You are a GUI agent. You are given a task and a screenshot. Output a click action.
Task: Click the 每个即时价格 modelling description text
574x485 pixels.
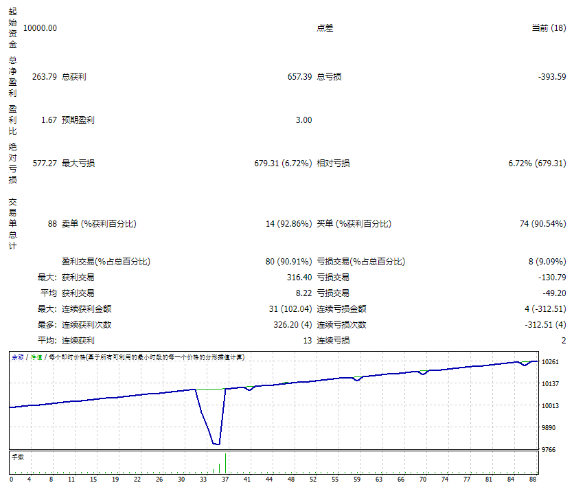(x=147, y=357)
